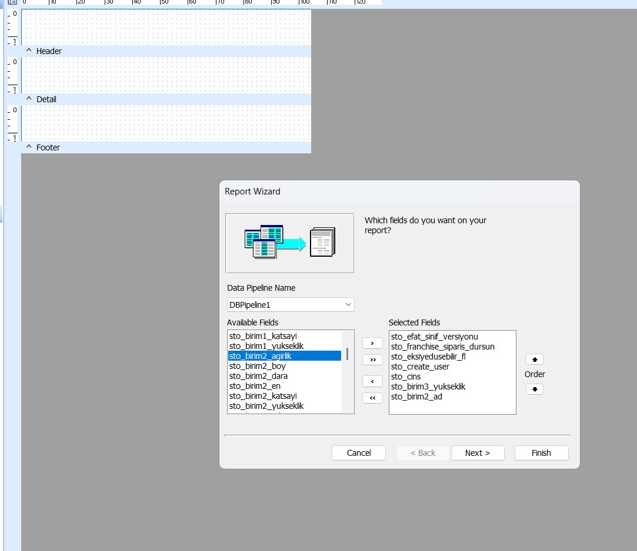Cancel the Report Wizard

359,453
